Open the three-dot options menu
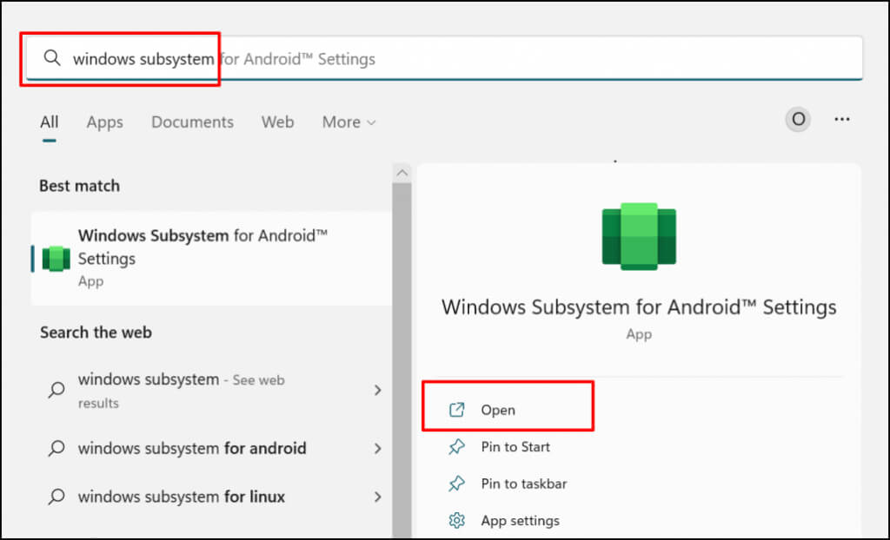 pos(841,119)
